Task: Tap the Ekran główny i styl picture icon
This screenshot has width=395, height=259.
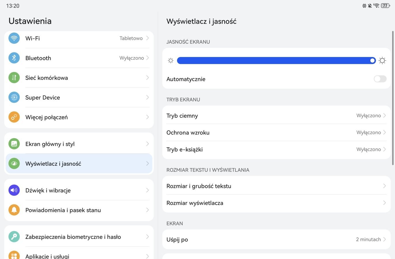Action: tap(14, 144)
